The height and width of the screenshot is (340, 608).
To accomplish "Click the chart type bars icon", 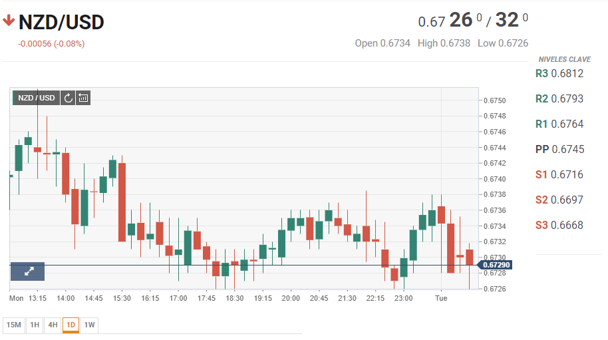I will coord(83,98).
